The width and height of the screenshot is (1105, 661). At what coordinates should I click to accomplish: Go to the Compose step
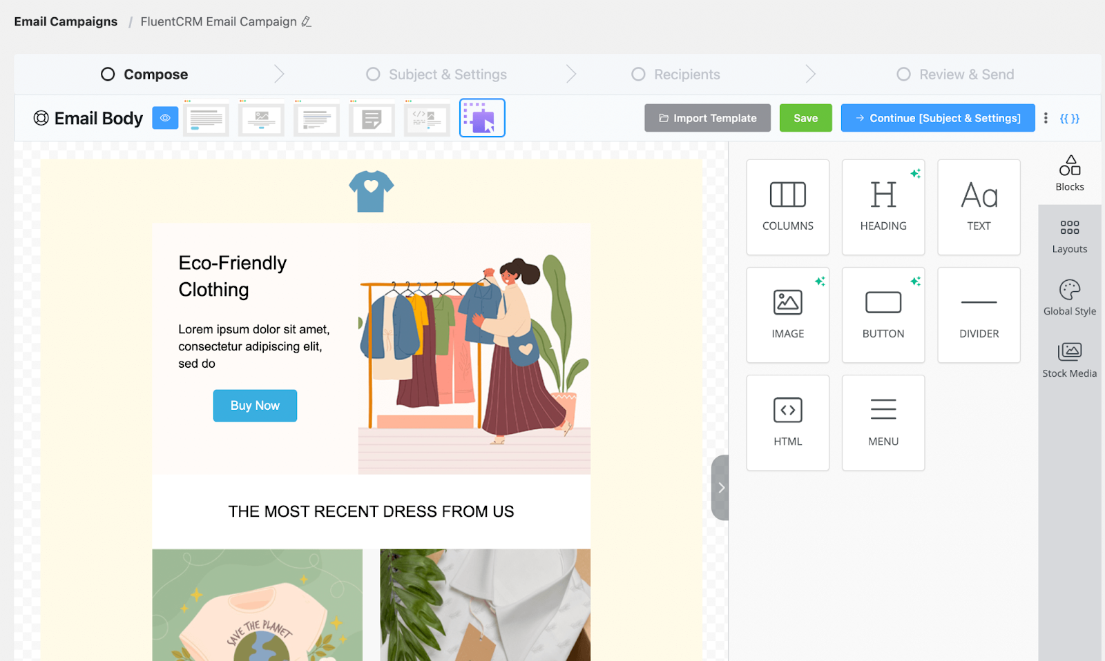144,75
